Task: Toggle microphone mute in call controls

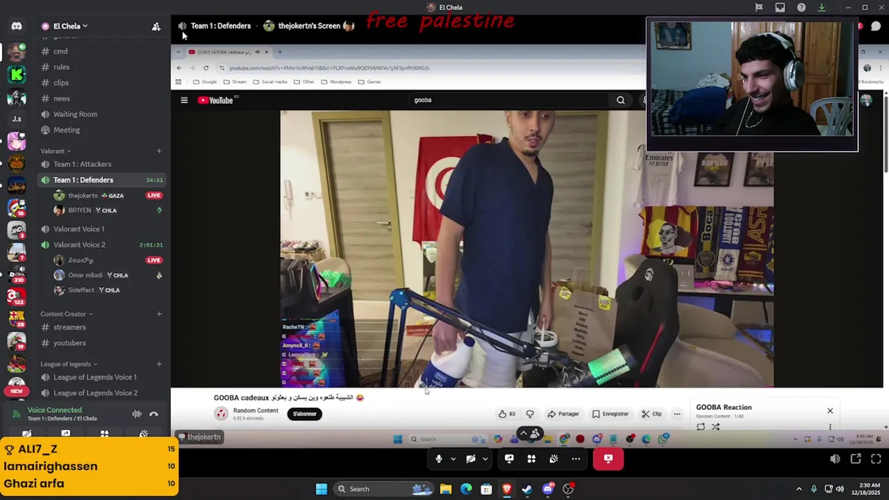Action: tap(438, 458)
